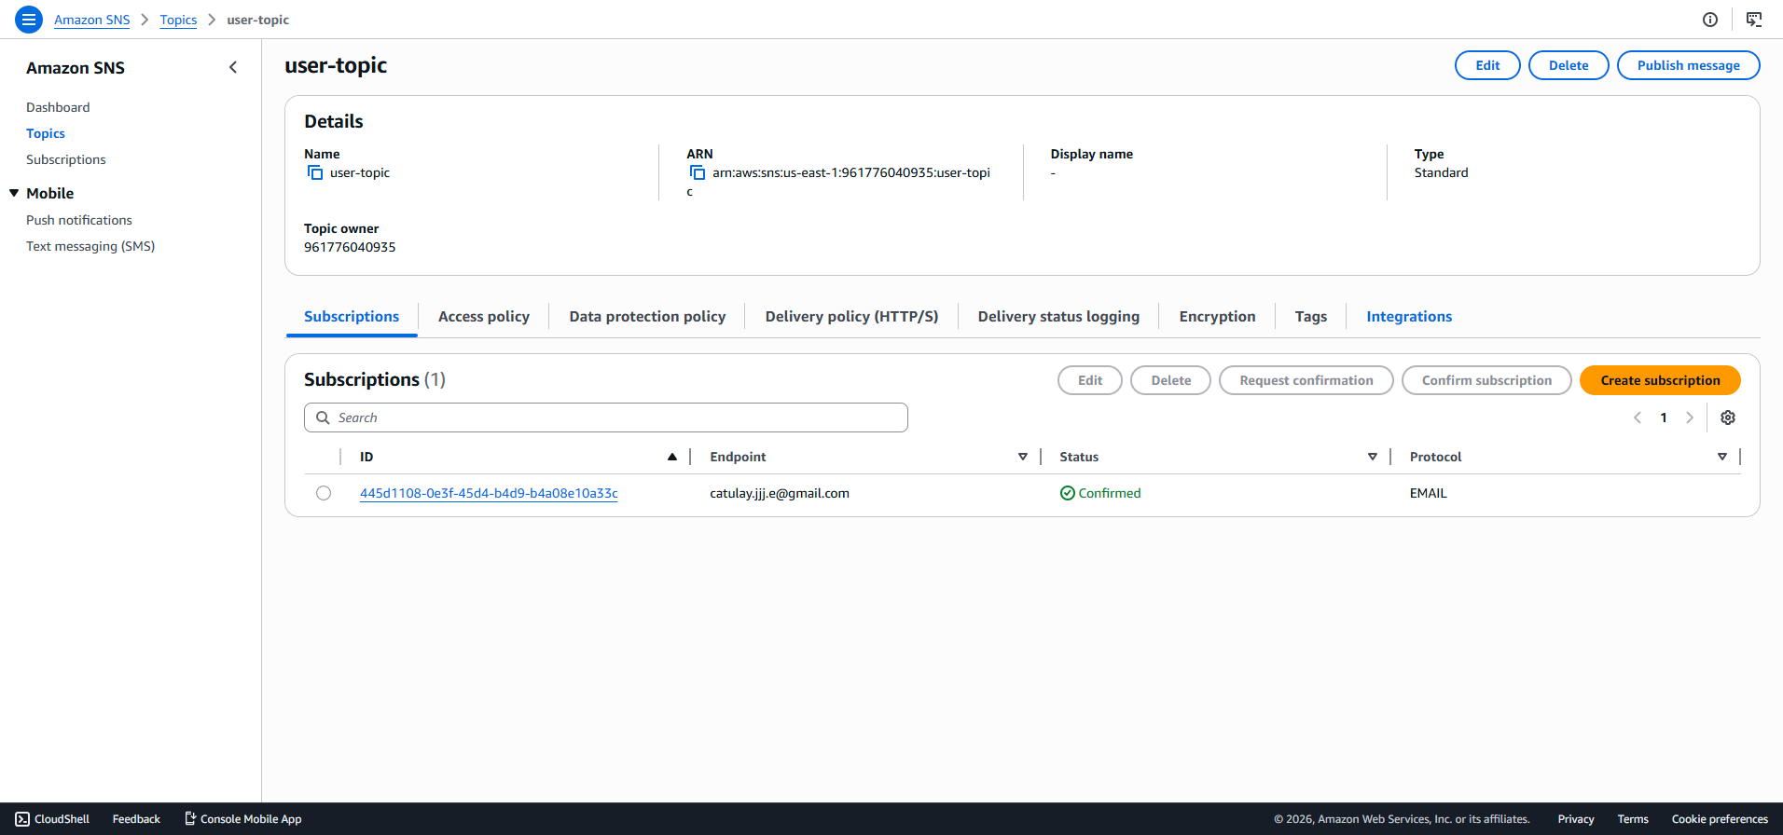Open the Encryption tab

(x=1217, y=317)
